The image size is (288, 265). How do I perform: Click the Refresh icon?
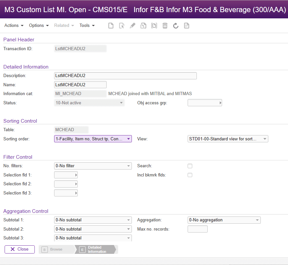175,25
